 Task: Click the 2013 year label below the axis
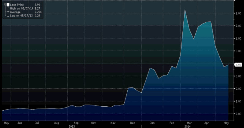(72, 126)
